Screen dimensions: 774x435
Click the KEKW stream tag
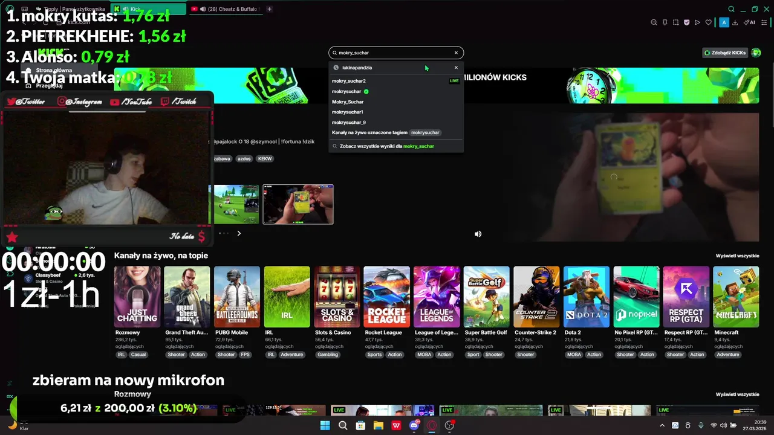pos(265,159)
